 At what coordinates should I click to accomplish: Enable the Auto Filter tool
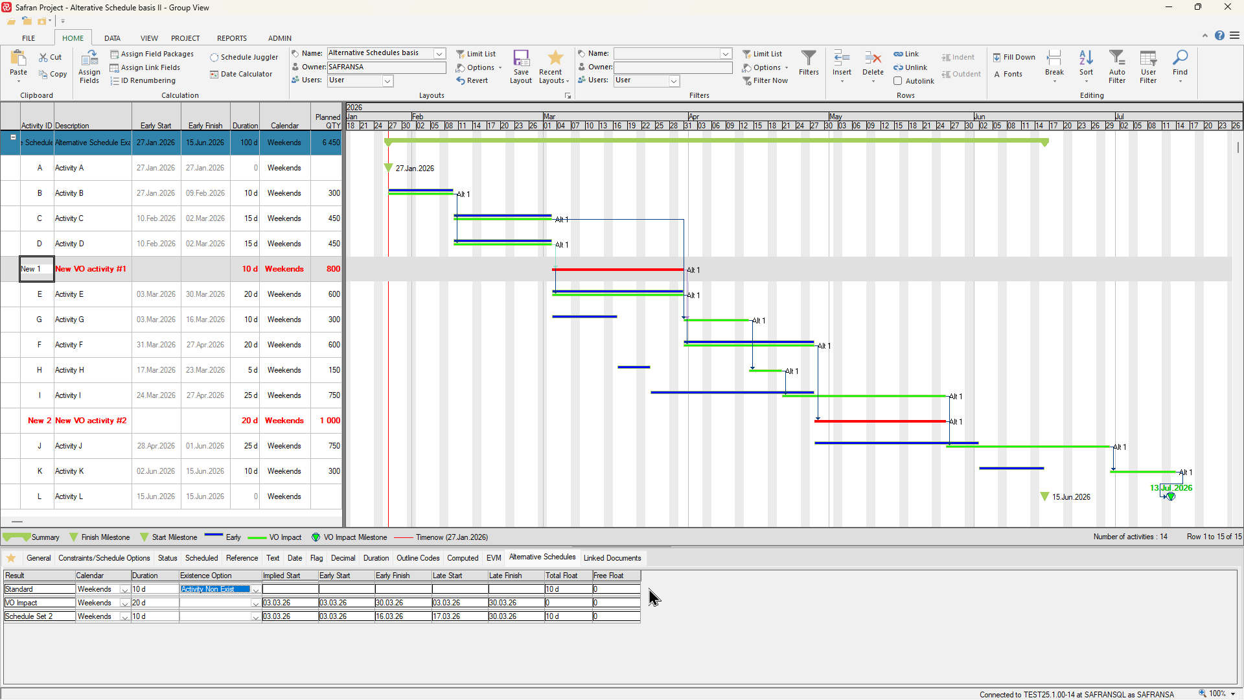1118,65
